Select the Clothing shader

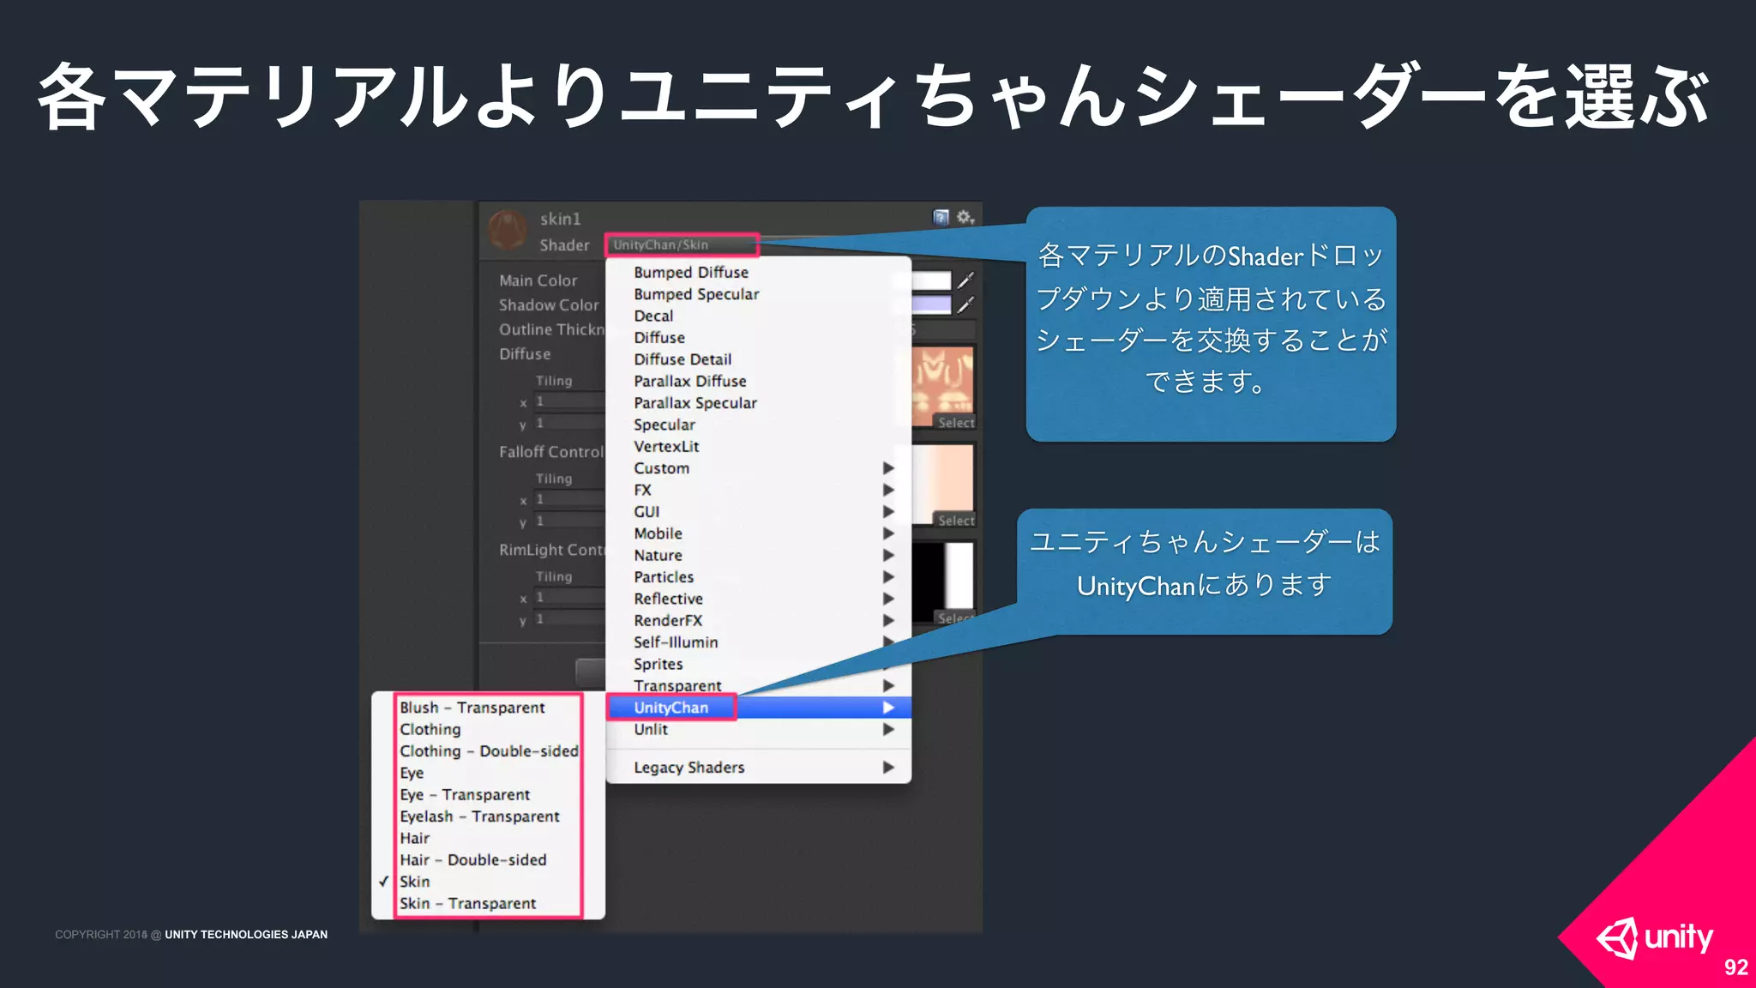pyautogui.click(x=489, y=729)
